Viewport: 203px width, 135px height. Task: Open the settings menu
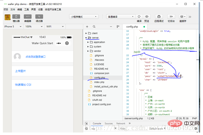tap(40, 9)
